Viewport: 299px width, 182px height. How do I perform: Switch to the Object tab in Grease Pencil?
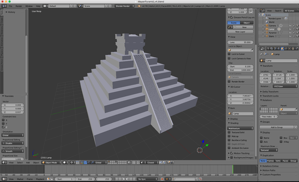pos(247,22)
